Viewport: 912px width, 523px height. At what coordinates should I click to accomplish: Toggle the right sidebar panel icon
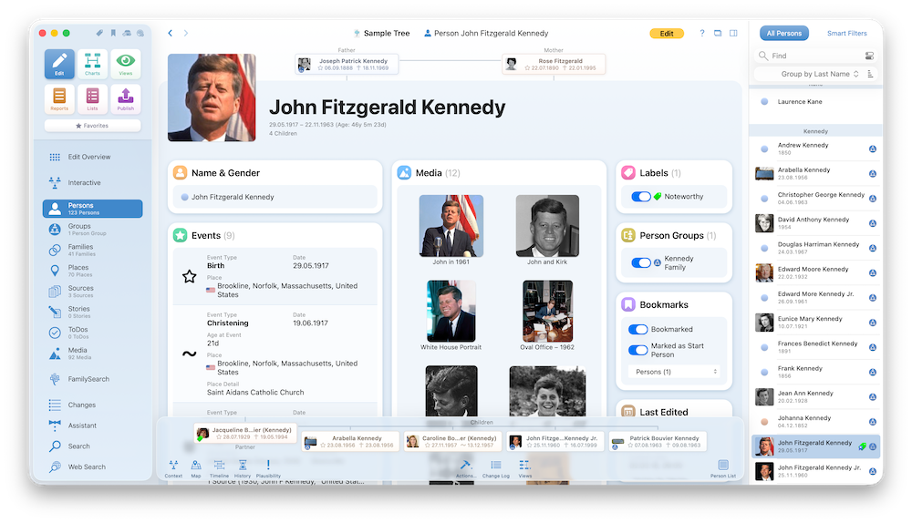[733, 33]
